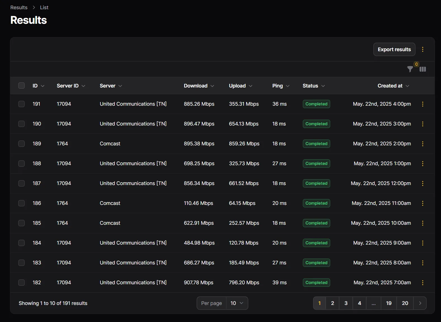441x322 pixels.
Task: Select all rows with header checkbox
Action: 21,86
